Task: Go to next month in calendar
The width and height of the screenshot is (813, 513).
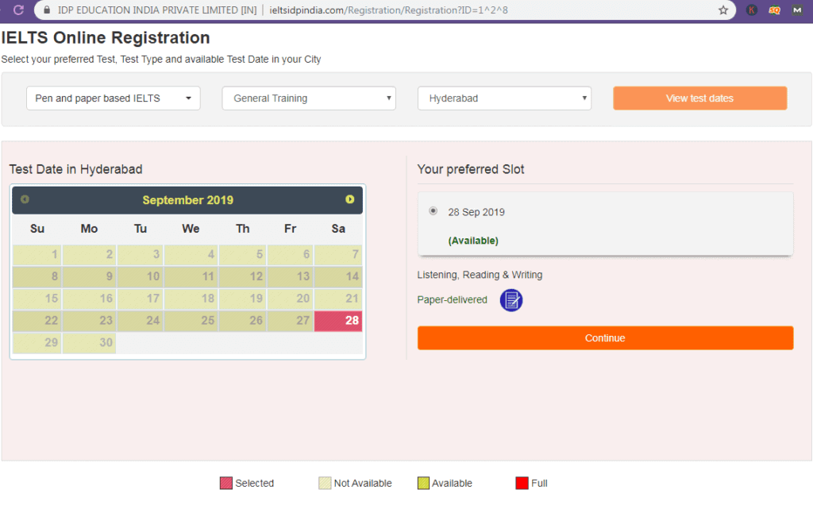Action: (x=350, y=199)
